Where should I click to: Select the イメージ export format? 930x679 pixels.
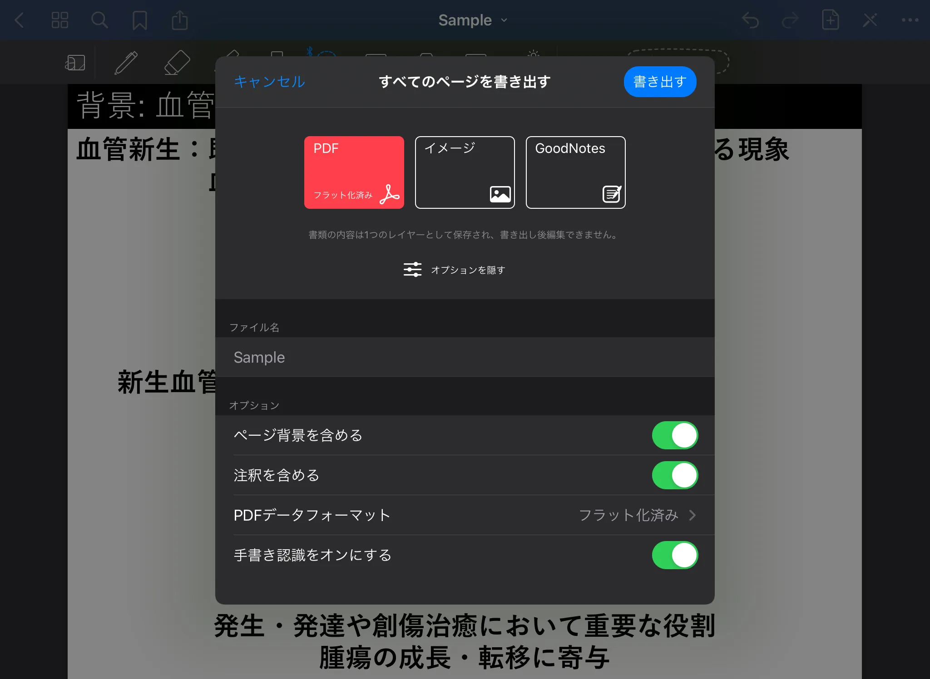465,172
